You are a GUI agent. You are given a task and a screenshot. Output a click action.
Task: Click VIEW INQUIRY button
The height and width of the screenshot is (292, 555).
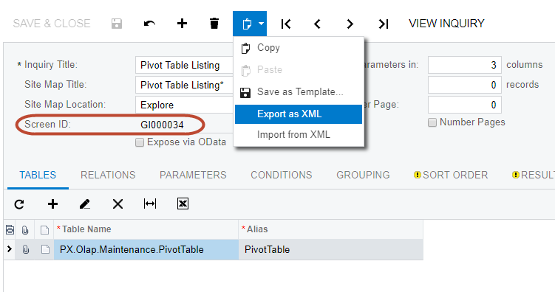446,24
